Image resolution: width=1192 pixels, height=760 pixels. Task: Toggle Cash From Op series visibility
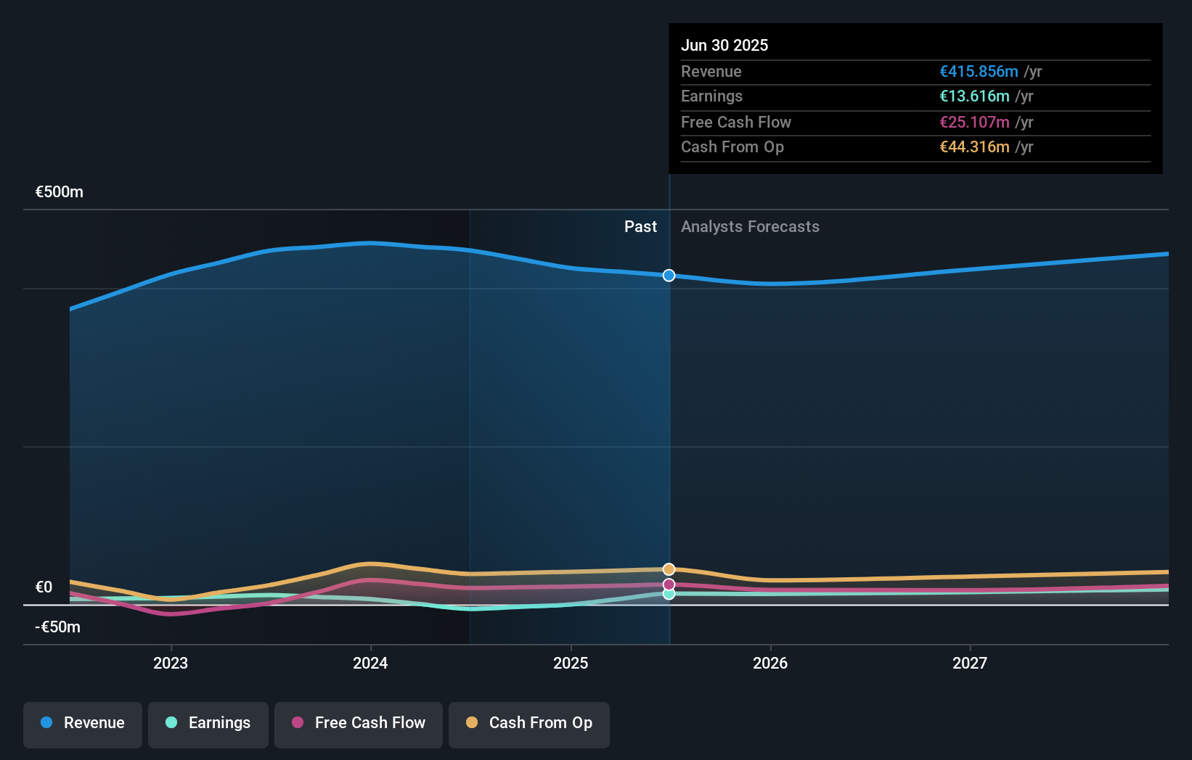point(529,723)
